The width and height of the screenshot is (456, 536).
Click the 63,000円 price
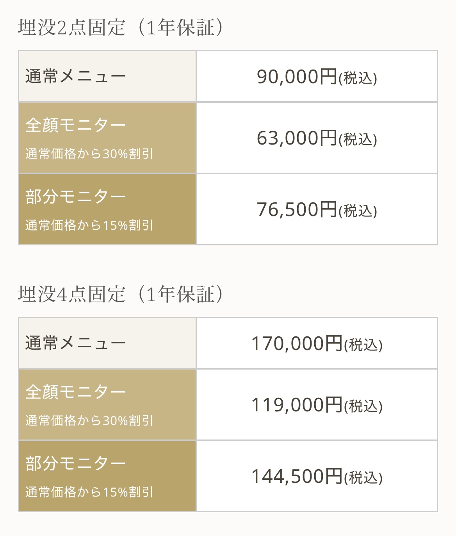pyautogui.click(x=297, y=138)
